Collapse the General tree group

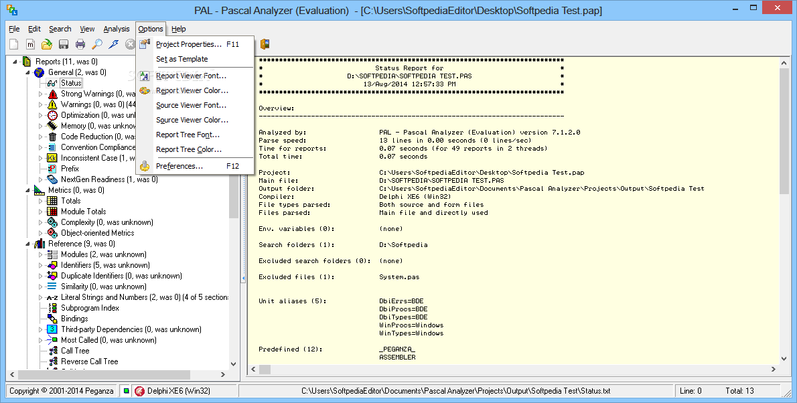coord(28,73)
